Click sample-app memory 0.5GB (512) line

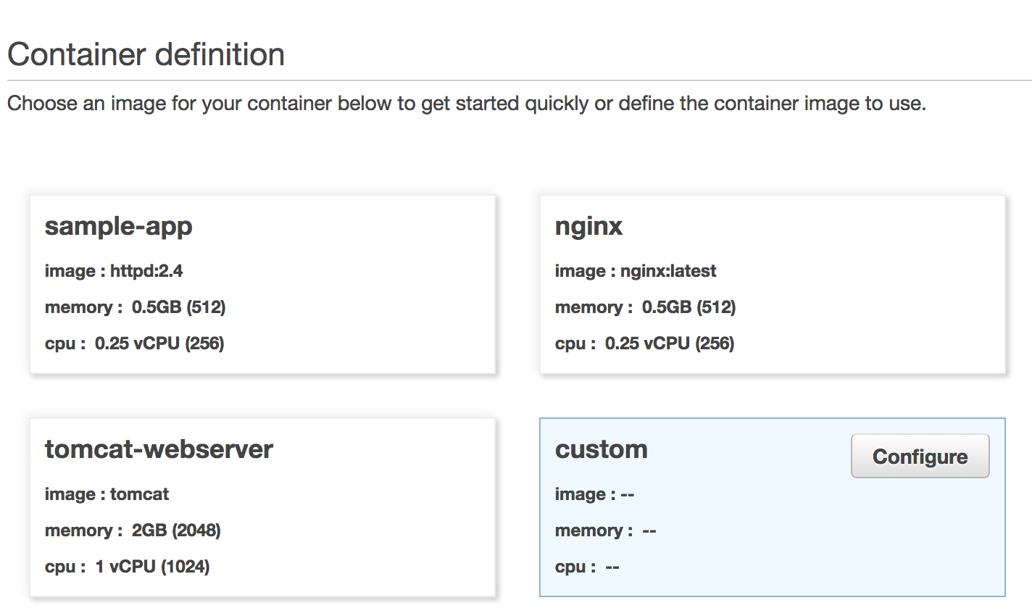[x=135, y=307]
